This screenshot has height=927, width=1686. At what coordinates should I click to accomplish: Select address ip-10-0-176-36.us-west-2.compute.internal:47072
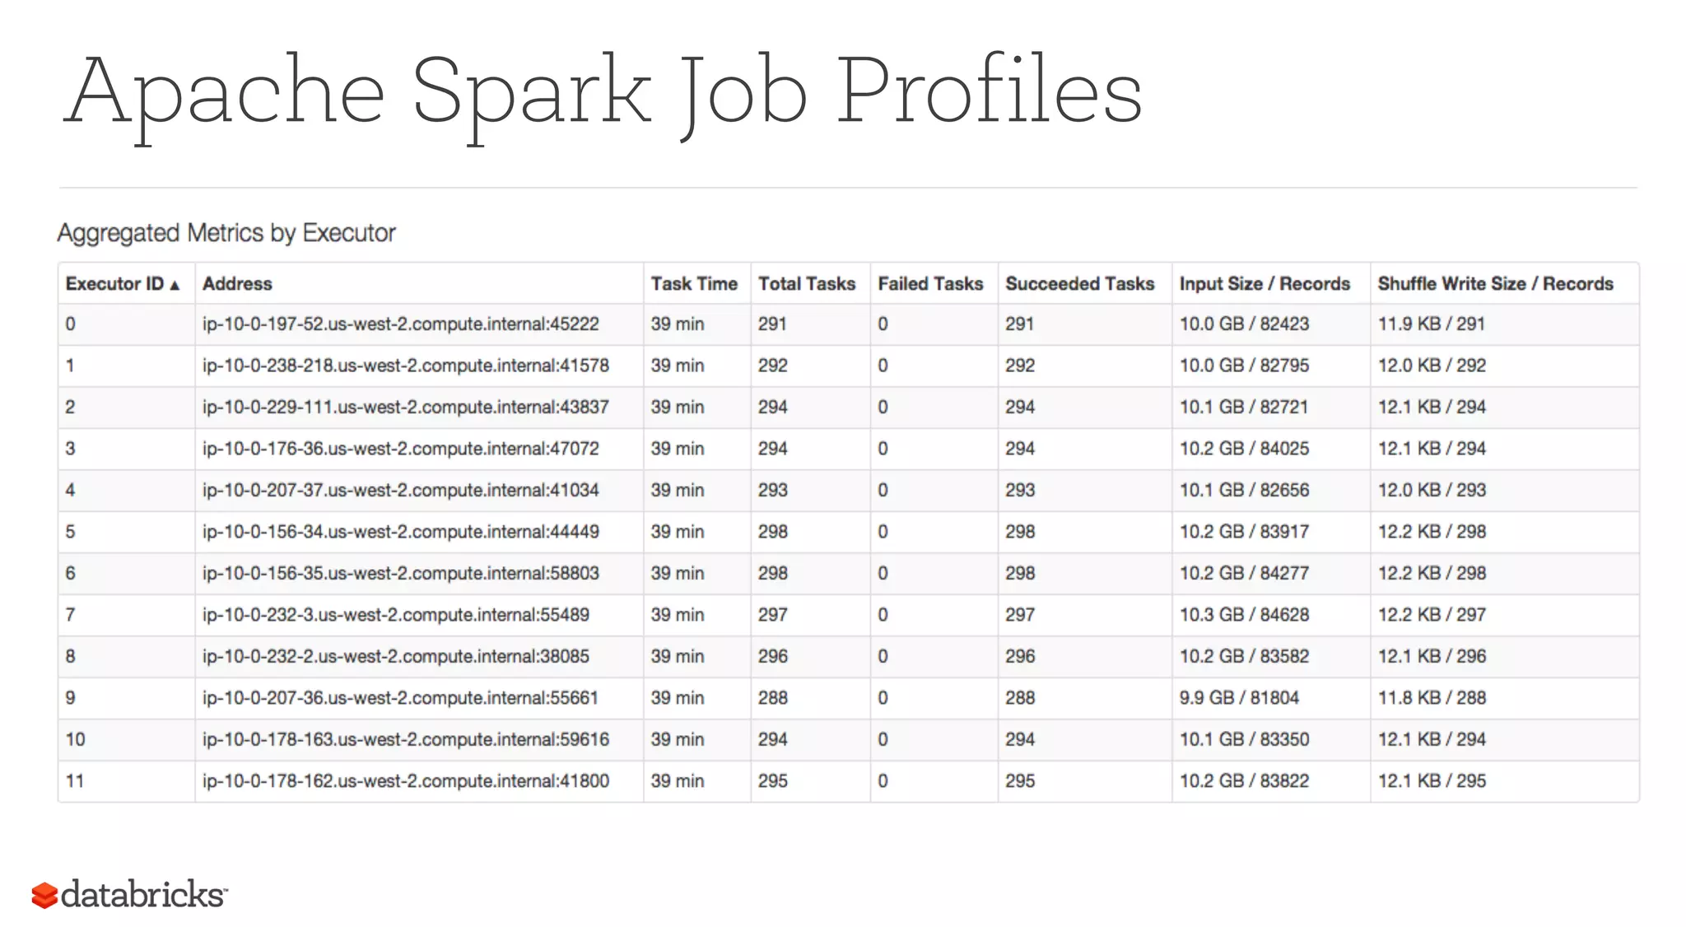pos(401,449)
